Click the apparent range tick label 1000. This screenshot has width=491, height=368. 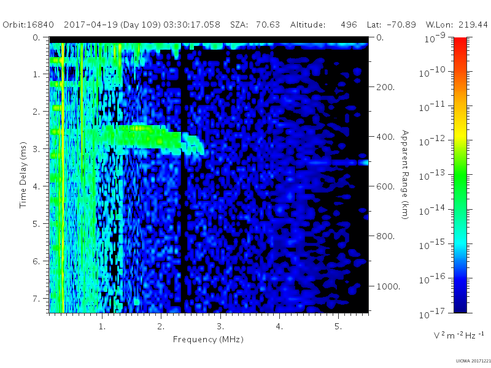(389, 286)
